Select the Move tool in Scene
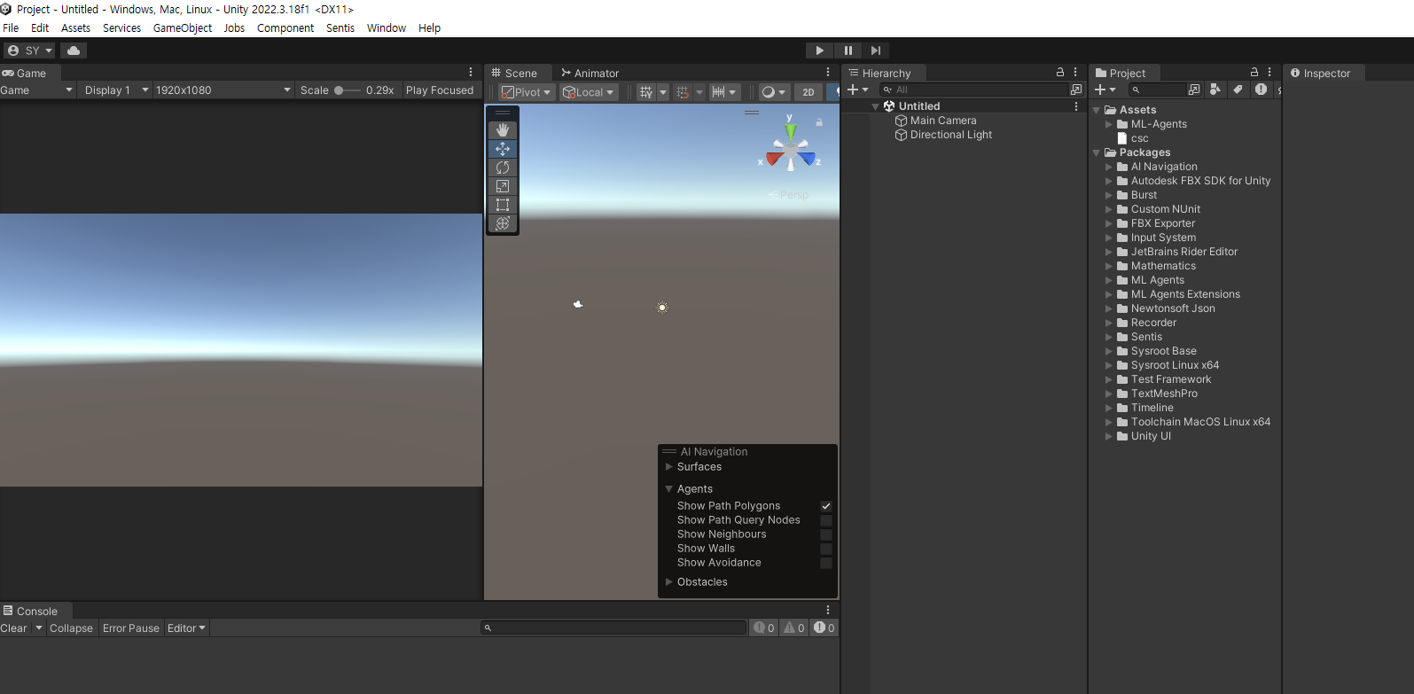The height and width of the screenshot is (694, 1414). click(503, 149)
